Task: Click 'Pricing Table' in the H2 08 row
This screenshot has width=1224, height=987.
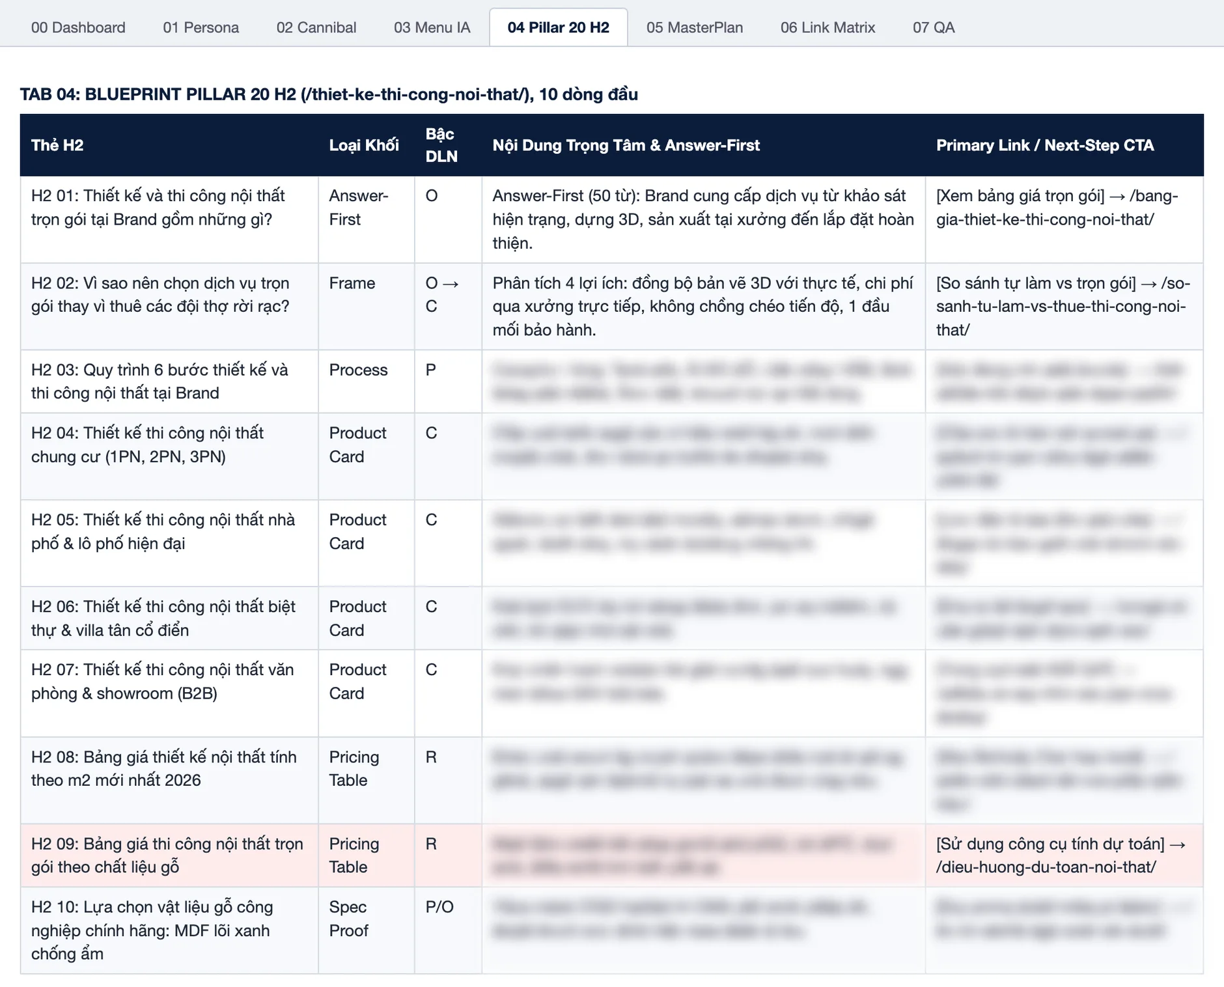Action: click(x=367, y=780)
